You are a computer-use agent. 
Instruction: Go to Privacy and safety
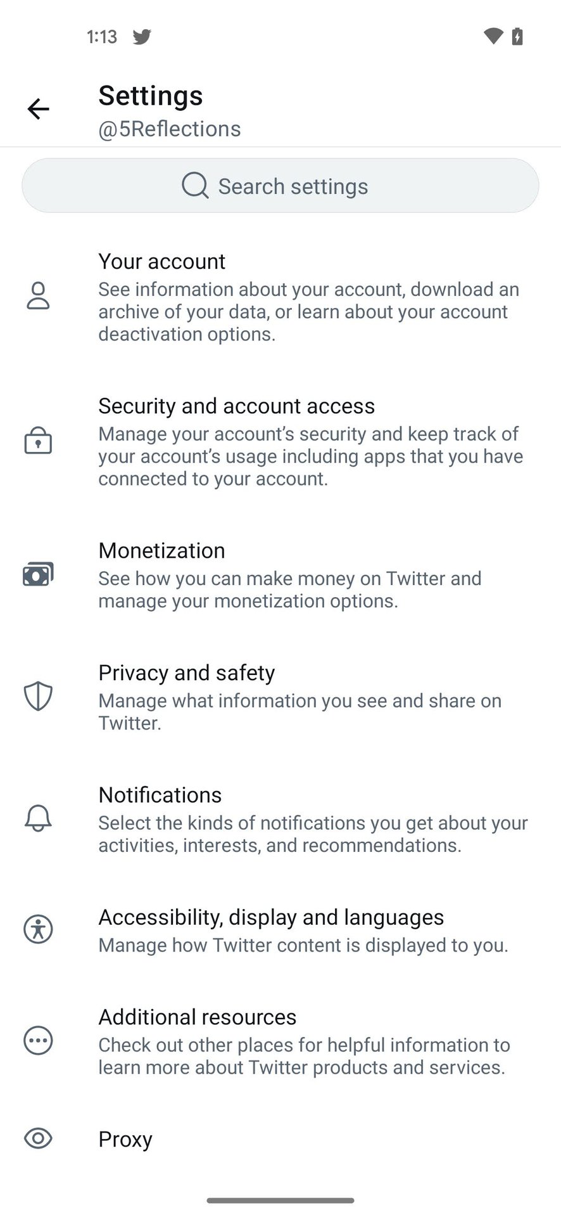(301, 697)
